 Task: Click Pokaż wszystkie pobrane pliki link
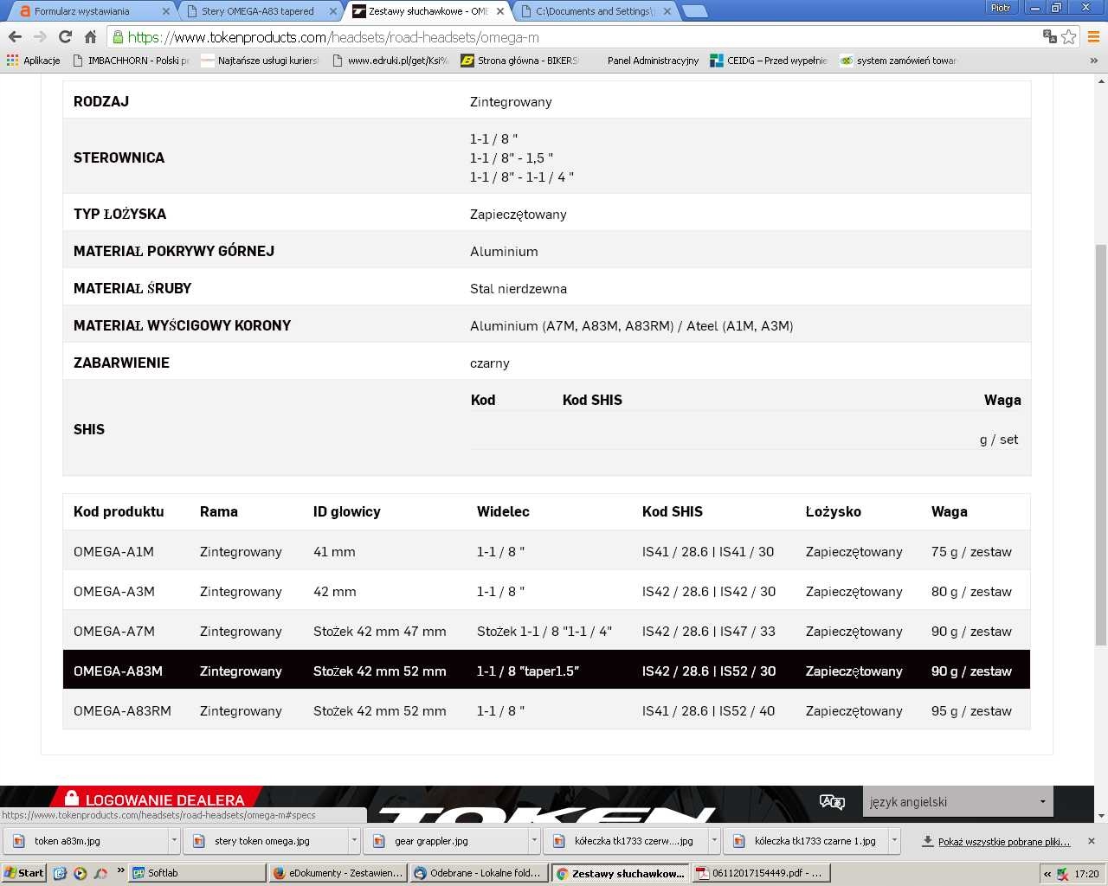1004,841
